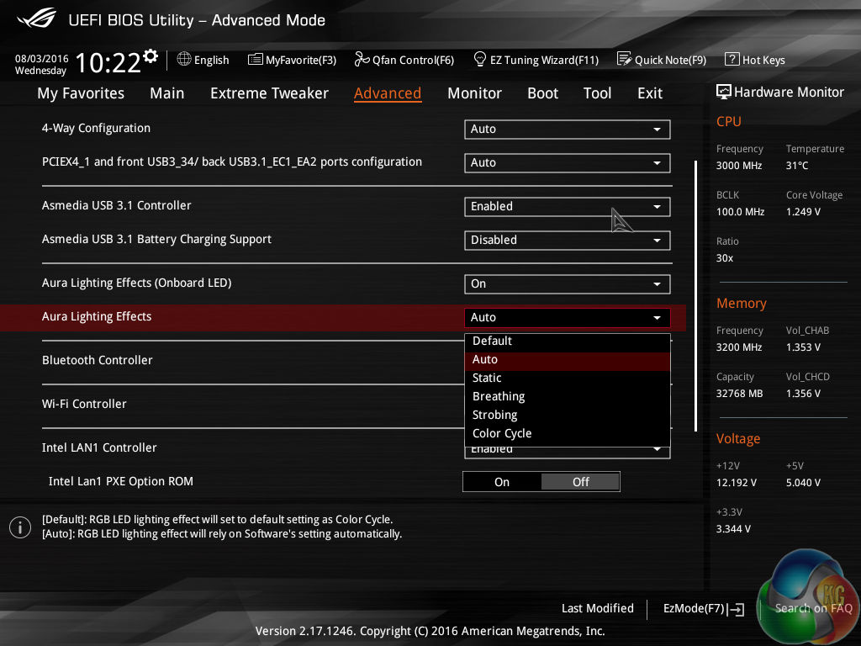Select Color Cycle lighting effect option
Screen dimensions: 861x646
[568, 433]
